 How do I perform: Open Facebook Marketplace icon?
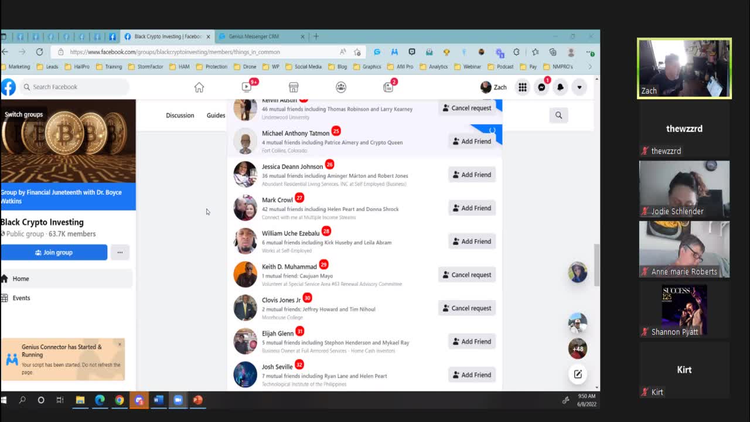point(294,87)
